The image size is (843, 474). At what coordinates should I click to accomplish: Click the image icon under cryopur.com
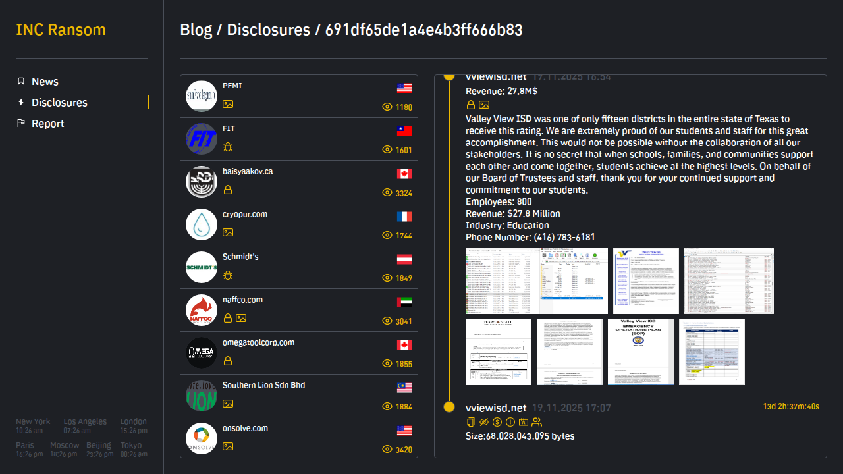[x=228, y=232]
